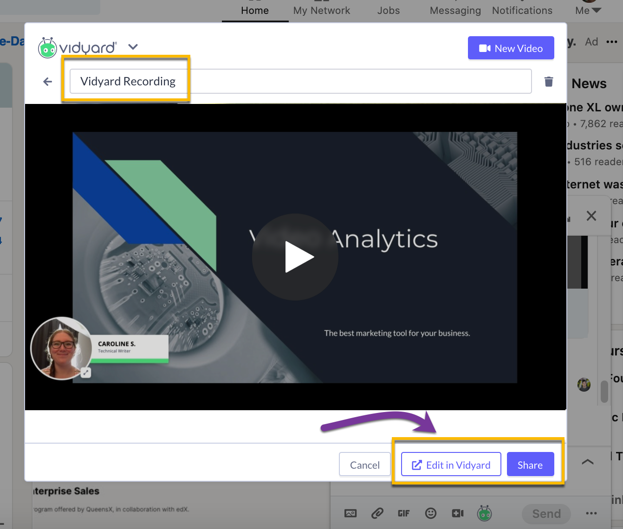
Task: Delete the video with trash icon
Action: pos(549,82)
